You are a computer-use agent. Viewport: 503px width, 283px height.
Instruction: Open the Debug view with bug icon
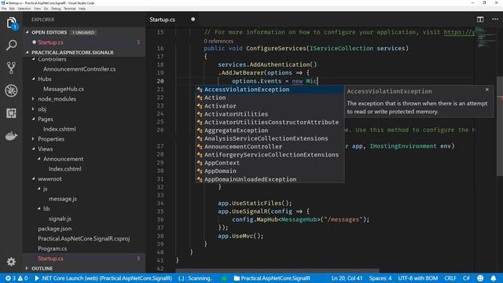coord(11,91)
